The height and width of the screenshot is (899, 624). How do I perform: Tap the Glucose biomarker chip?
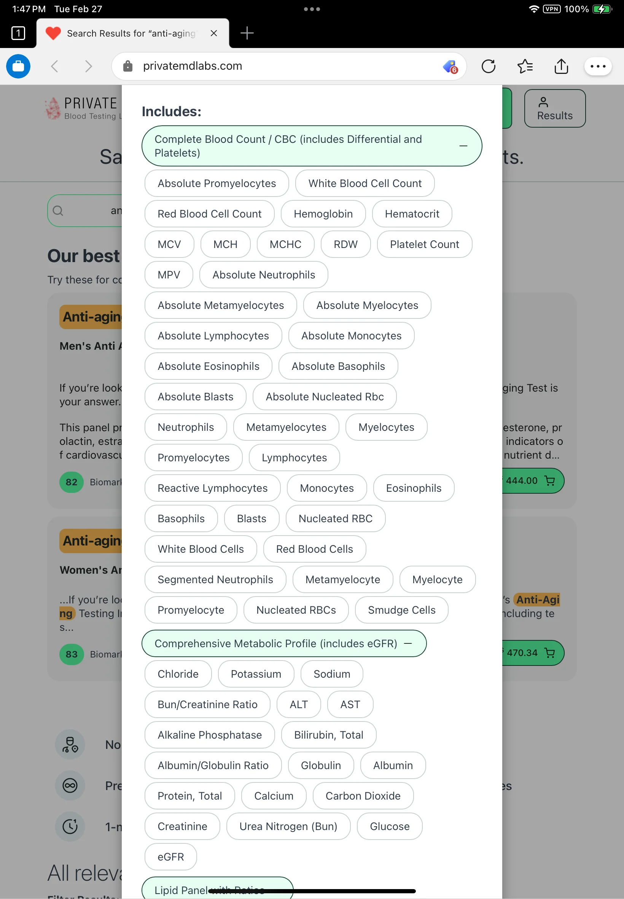click(389, 826)
